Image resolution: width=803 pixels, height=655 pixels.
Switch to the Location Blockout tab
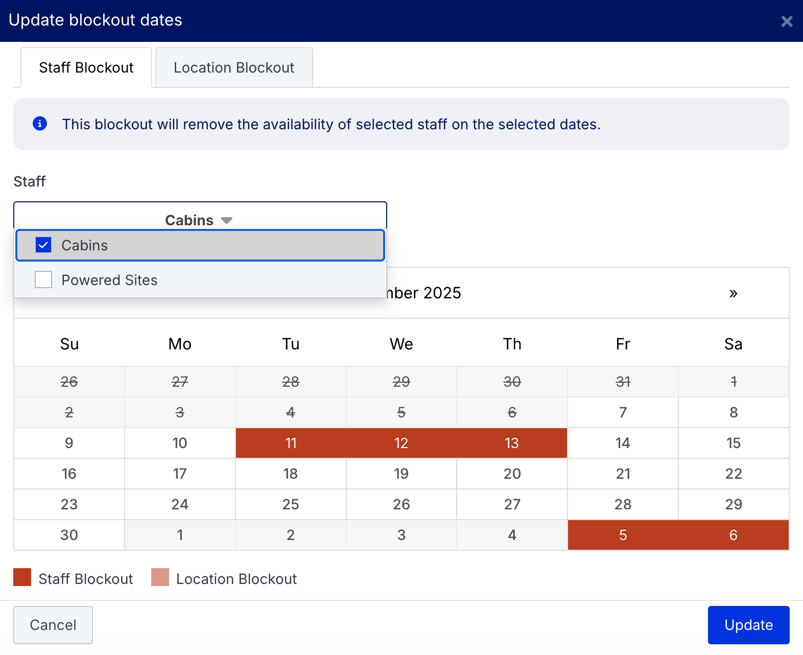(x=234, y=67)
